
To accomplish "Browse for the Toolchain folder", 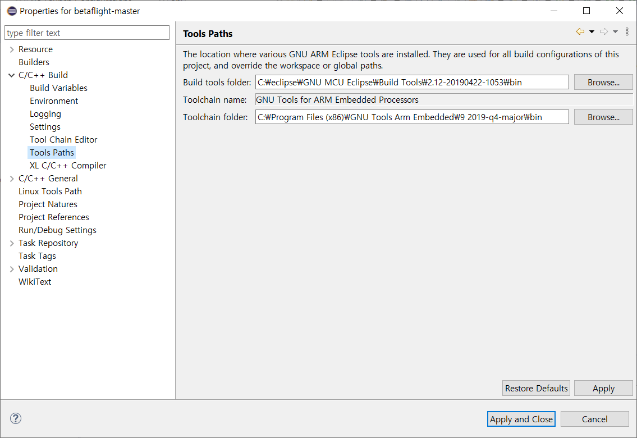I will click(x=603, y=117).
